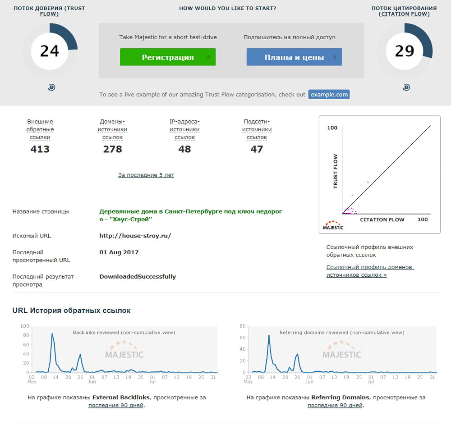Click последние 90 дней under Referring Domains
Viewport: 451px width, 425px height.
pos(335,405)
